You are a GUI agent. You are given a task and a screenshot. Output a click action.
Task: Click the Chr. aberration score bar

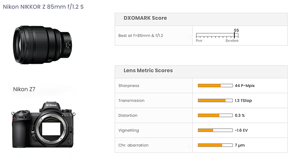point(215,145)
